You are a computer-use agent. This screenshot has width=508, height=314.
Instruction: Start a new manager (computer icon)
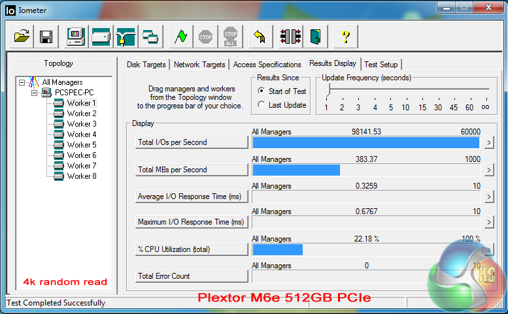click(76, 36)
